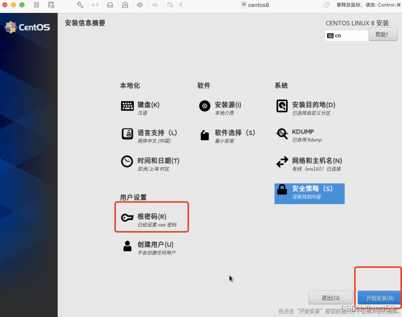This screenshot has width=402, height=317.
Task: Click Begin Installation (开始安装(B)) button
Action: coord(379,298)
